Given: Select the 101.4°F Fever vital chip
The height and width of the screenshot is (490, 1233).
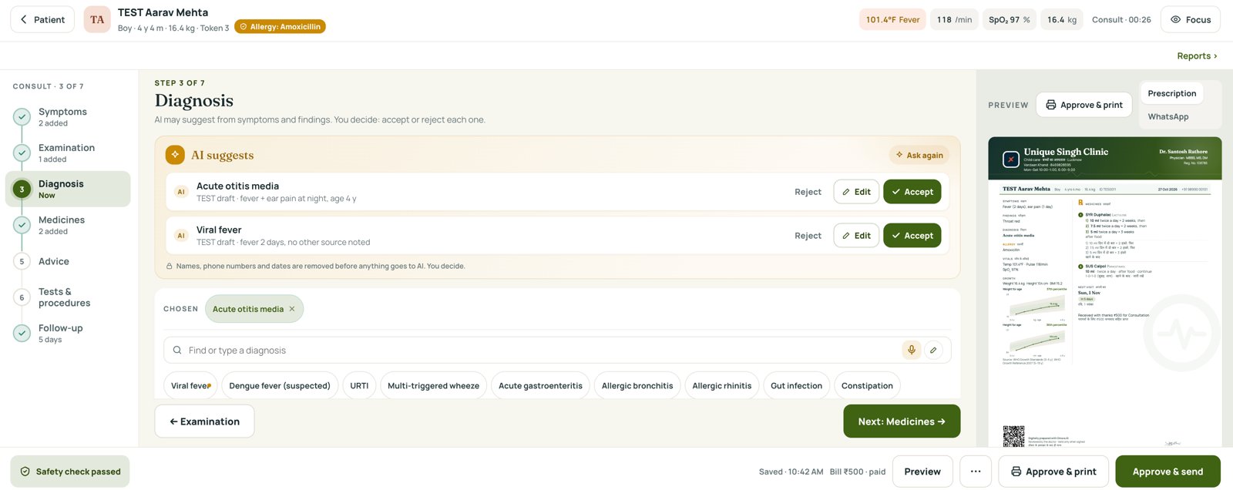Looking at the screenshot, I should [x=892, y=19].
